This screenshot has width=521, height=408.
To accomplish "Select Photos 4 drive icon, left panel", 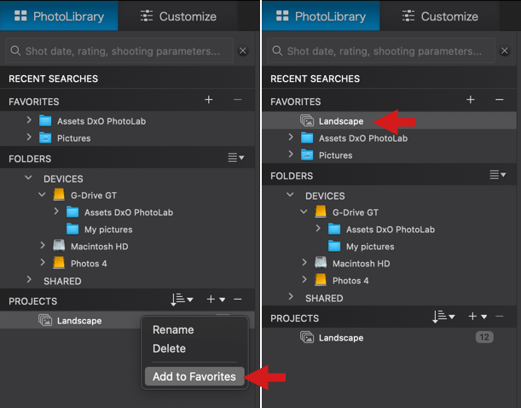I will point(59,263).
